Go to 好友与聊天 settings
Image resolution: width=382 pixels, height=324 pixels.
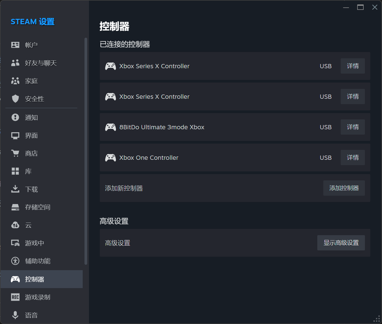(x=42, y=63)
